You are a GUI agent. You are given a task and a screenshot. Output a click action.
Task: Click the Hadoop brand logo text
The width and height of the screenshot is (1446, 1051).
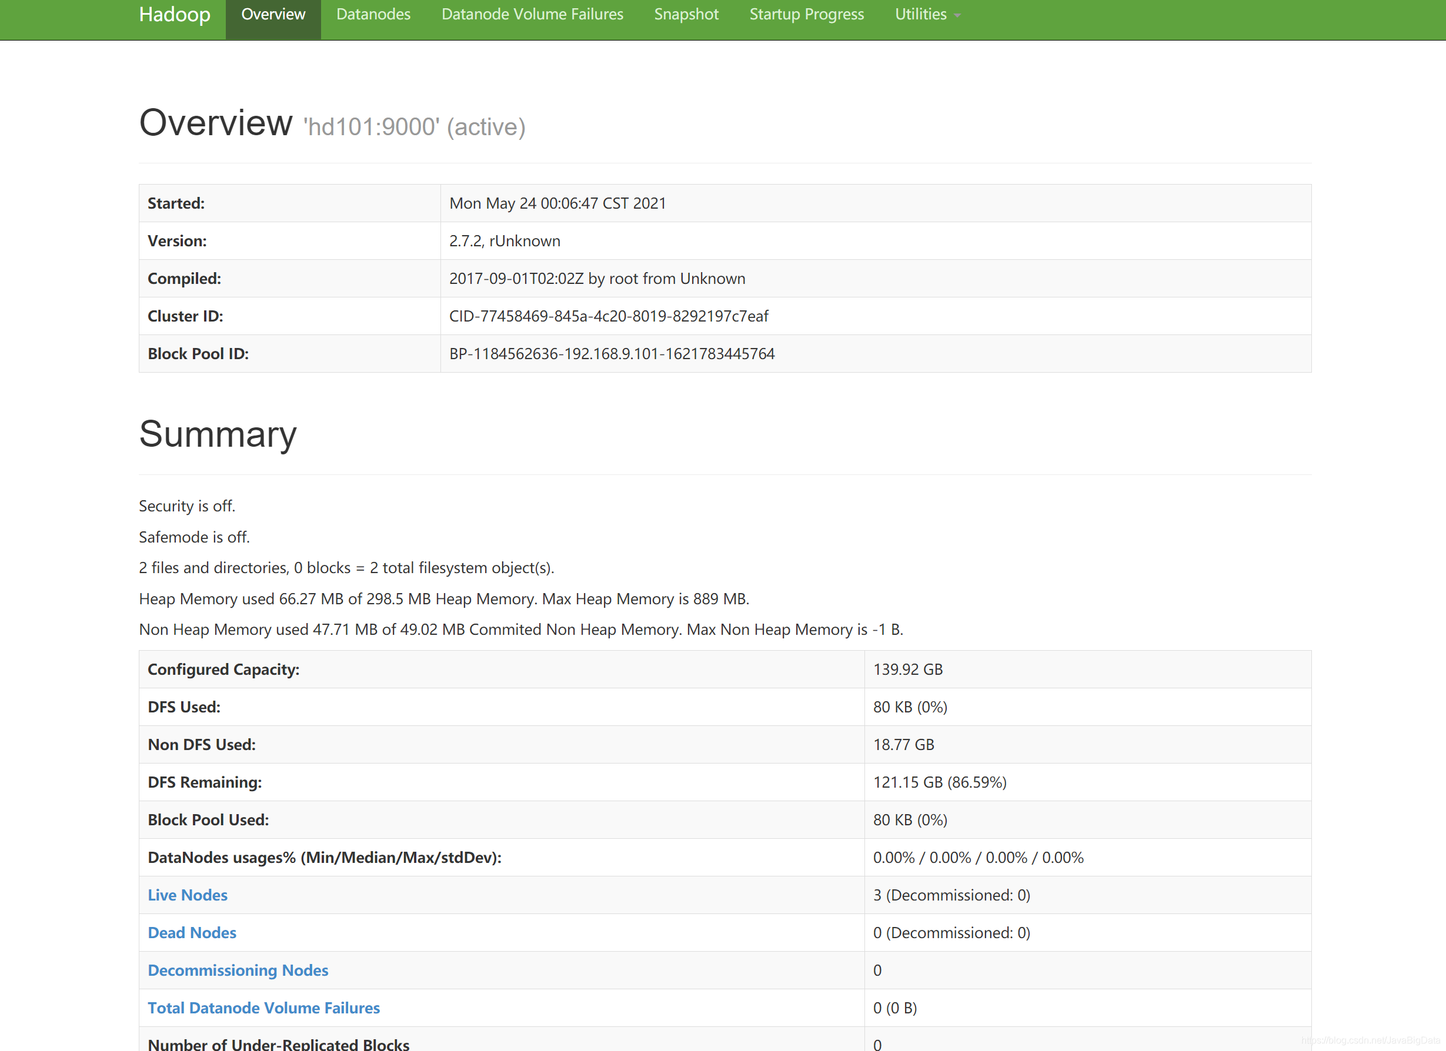174,15
